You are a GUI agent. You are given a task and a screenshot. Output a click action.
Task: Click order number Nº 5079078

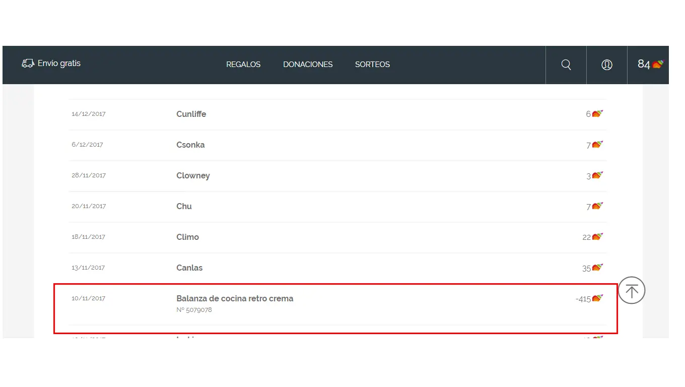pyautogui.click(x=194, y=310)
